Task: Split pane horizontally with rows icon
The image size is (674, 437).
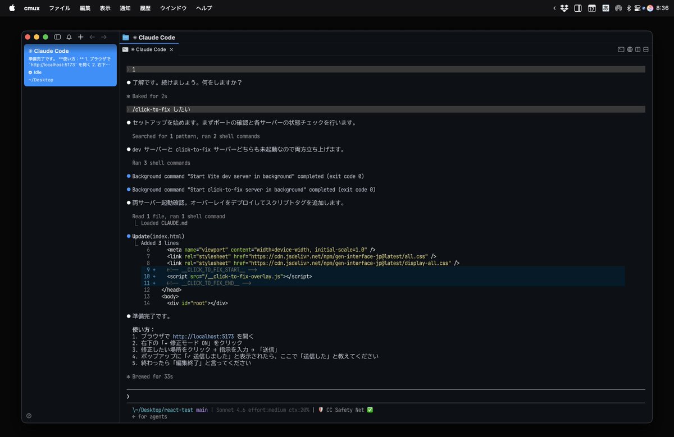Action: [x=646, y=49]
